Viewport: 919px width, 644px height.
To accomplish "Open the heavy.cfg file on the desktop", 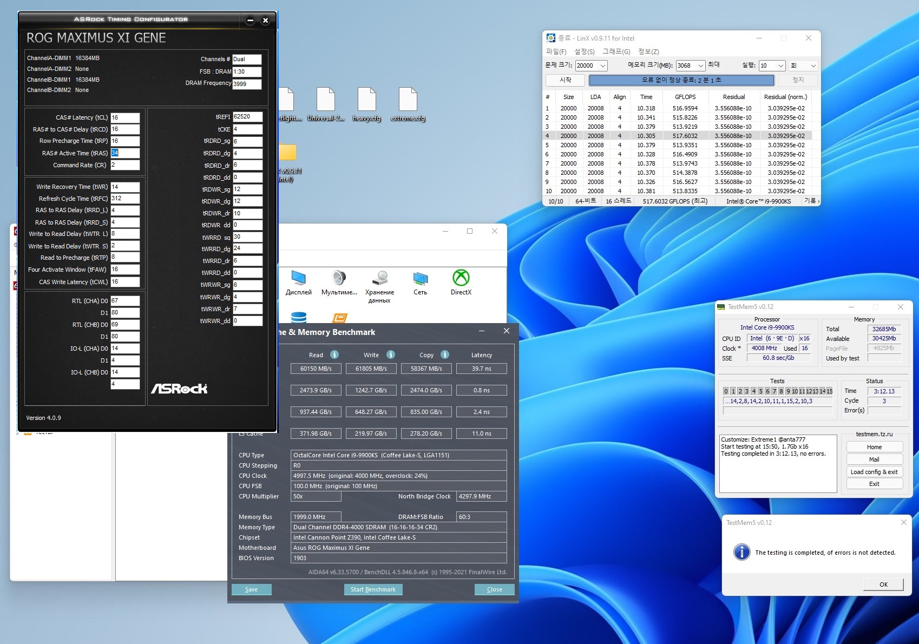I will [366, 104].
